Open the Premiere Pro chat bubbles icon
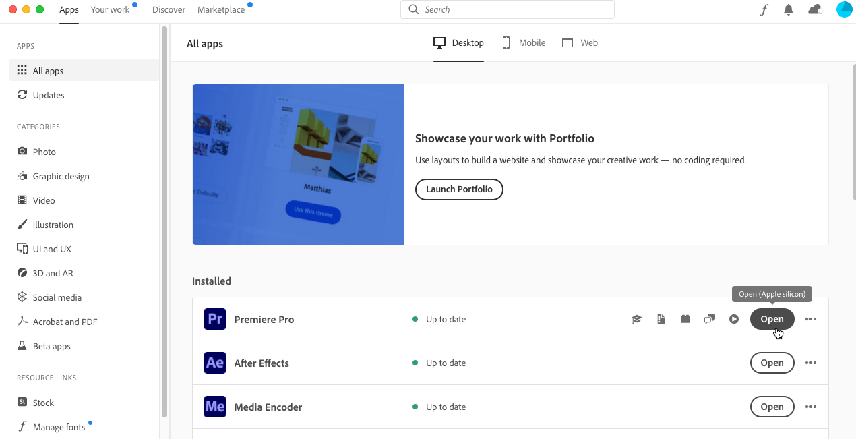 (709, 320)
